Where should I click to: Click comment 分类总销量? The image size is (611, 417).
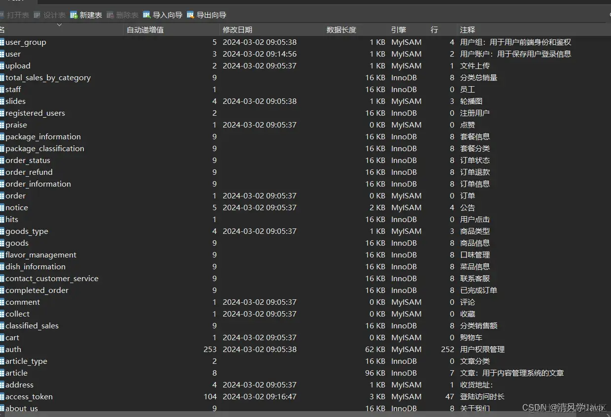pos(478,78)
